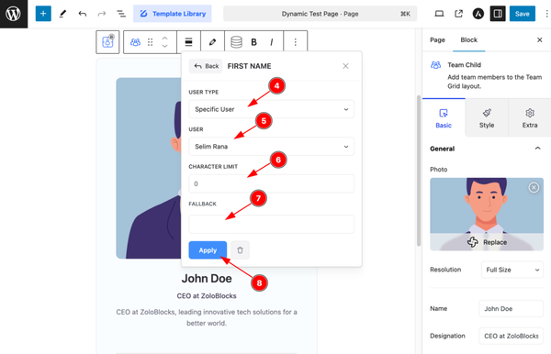This screenshot has width=551, height=354.
Task: Move the block down
Action: [164, 46]
